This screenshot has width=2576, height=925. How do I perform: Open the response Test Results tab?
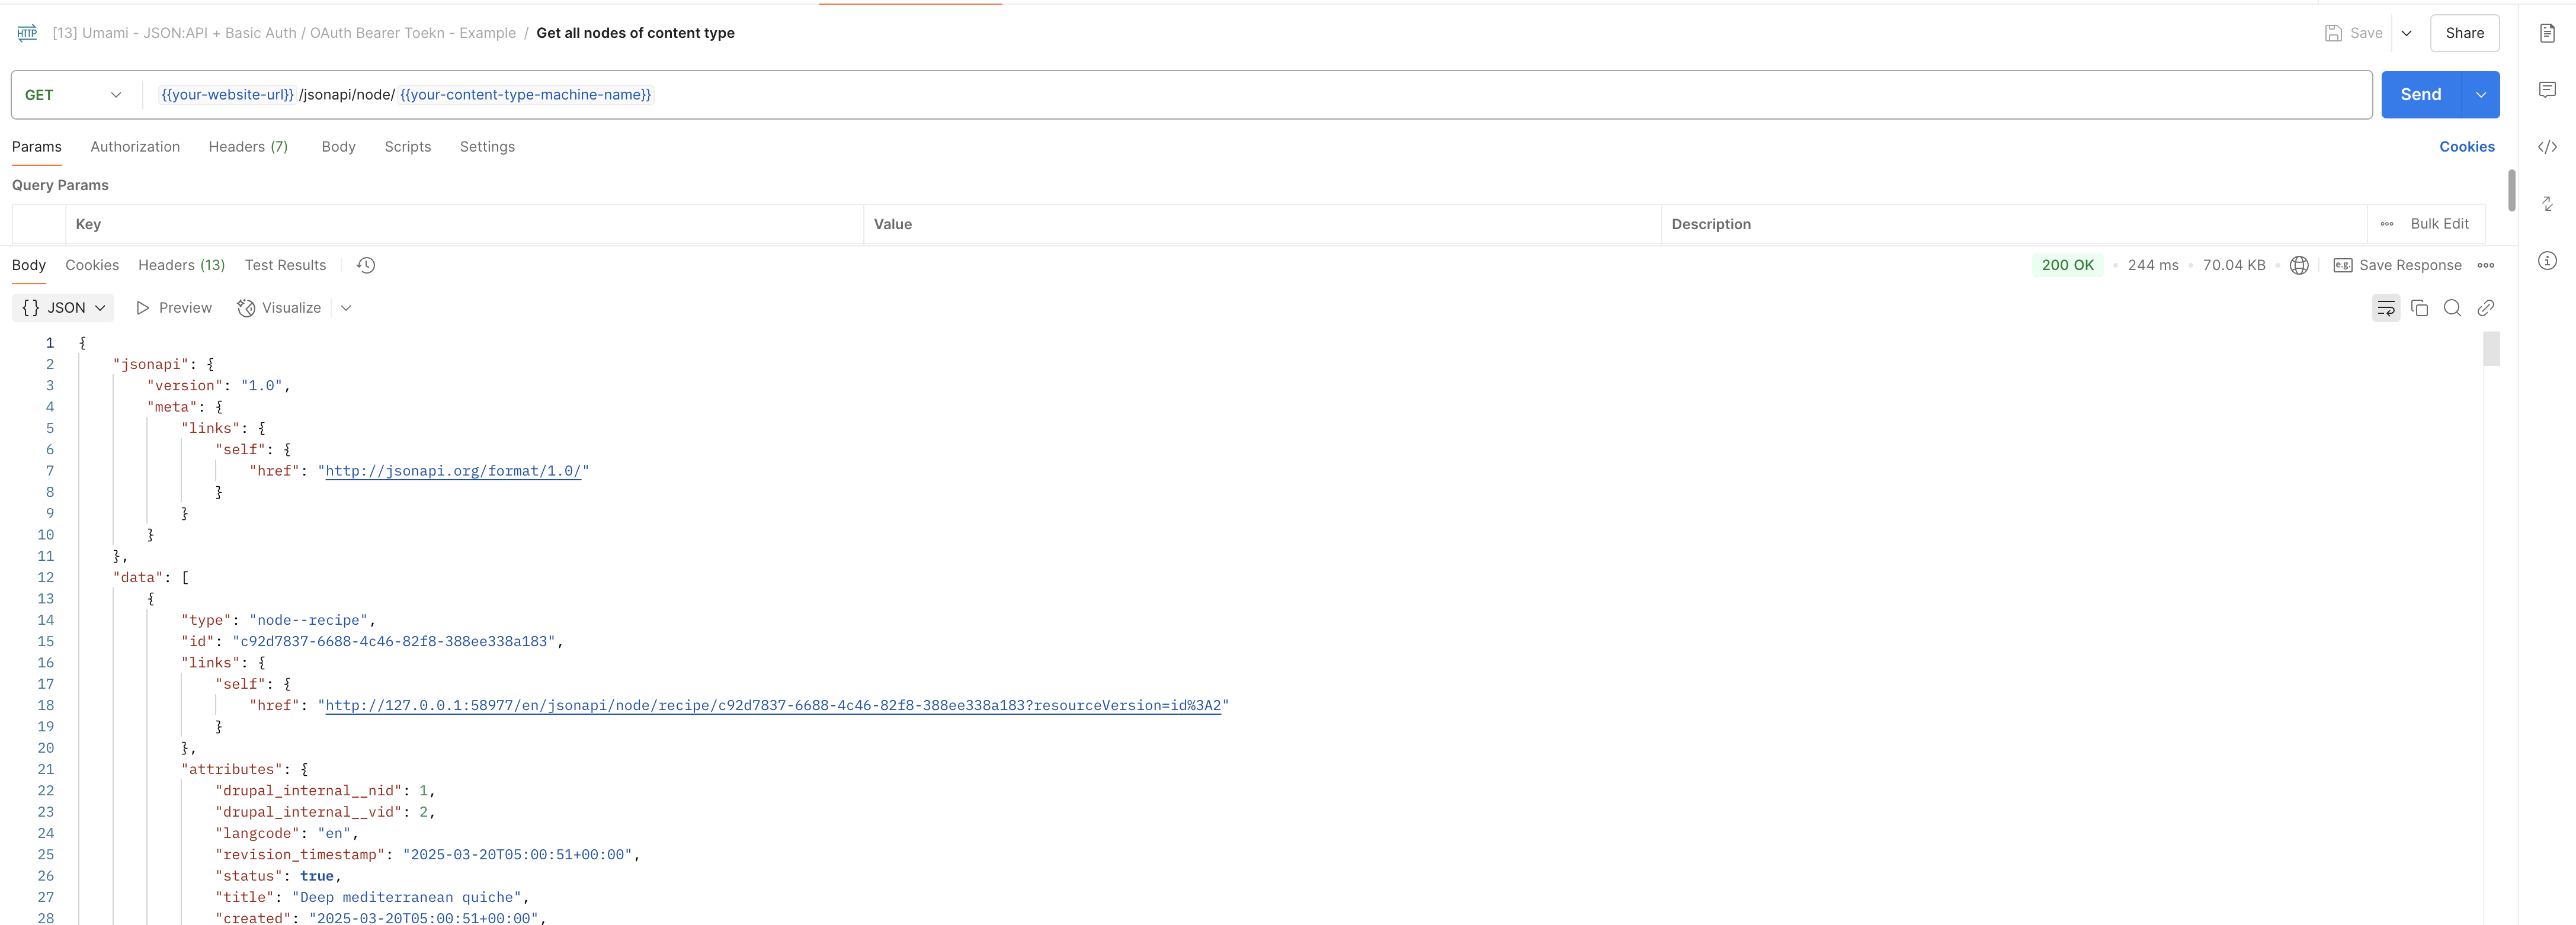[285, 265]
